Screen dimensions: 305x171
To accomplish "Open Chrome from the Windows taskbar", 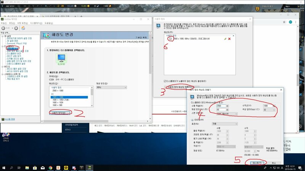I will [50, 168].
